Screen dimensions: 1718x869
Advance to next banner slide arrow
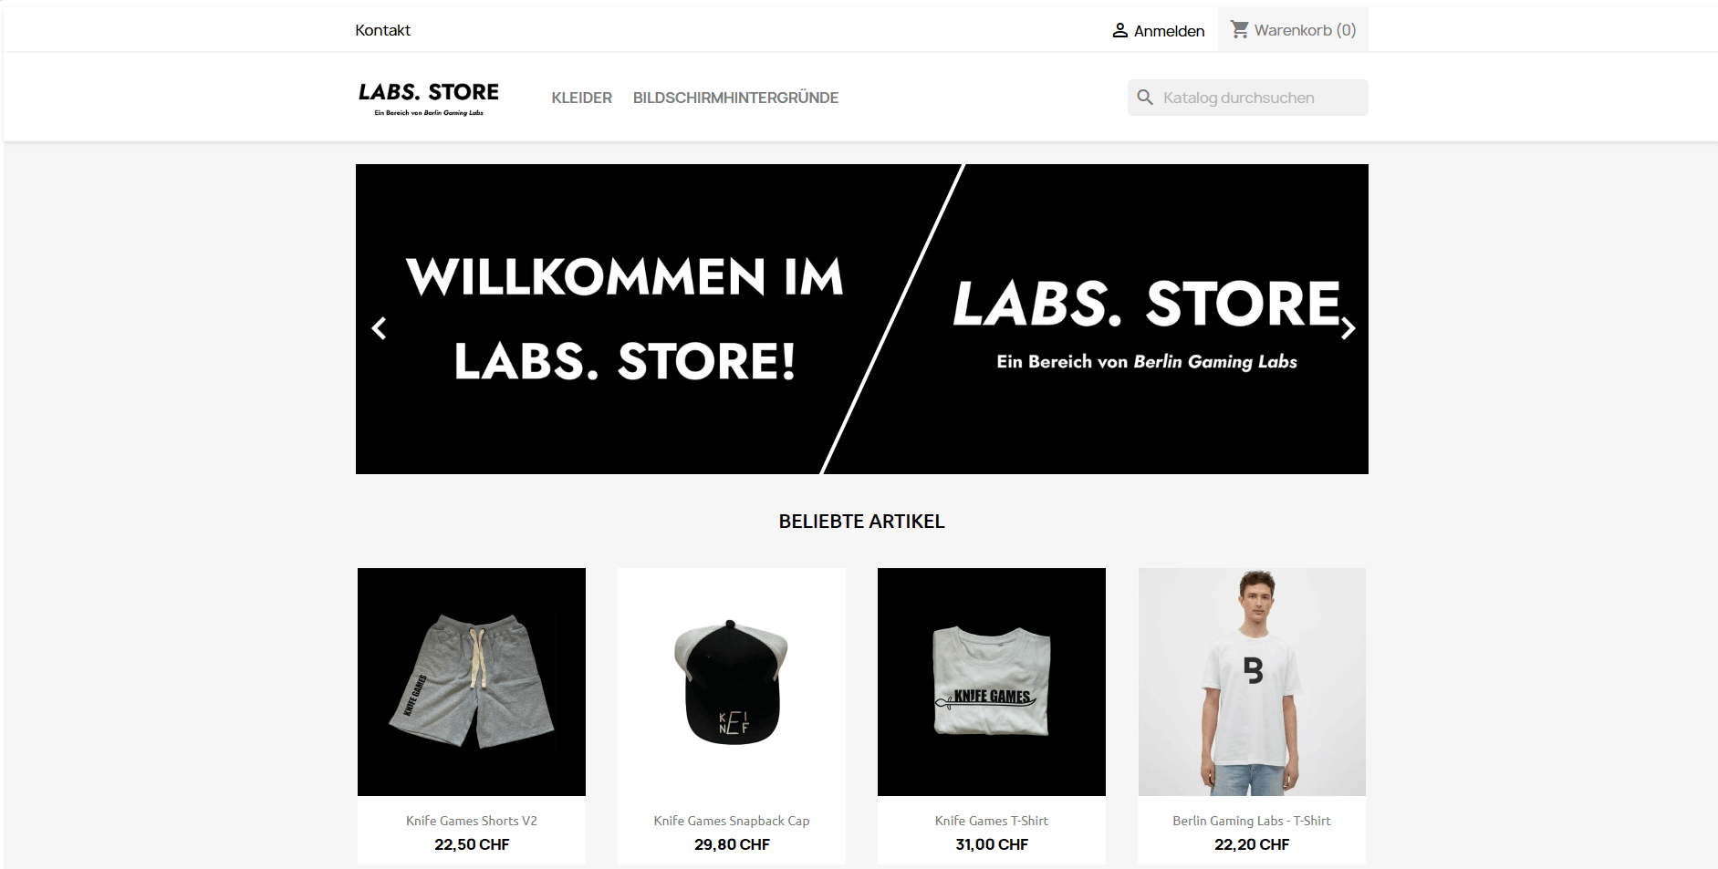coord(1348,328)
